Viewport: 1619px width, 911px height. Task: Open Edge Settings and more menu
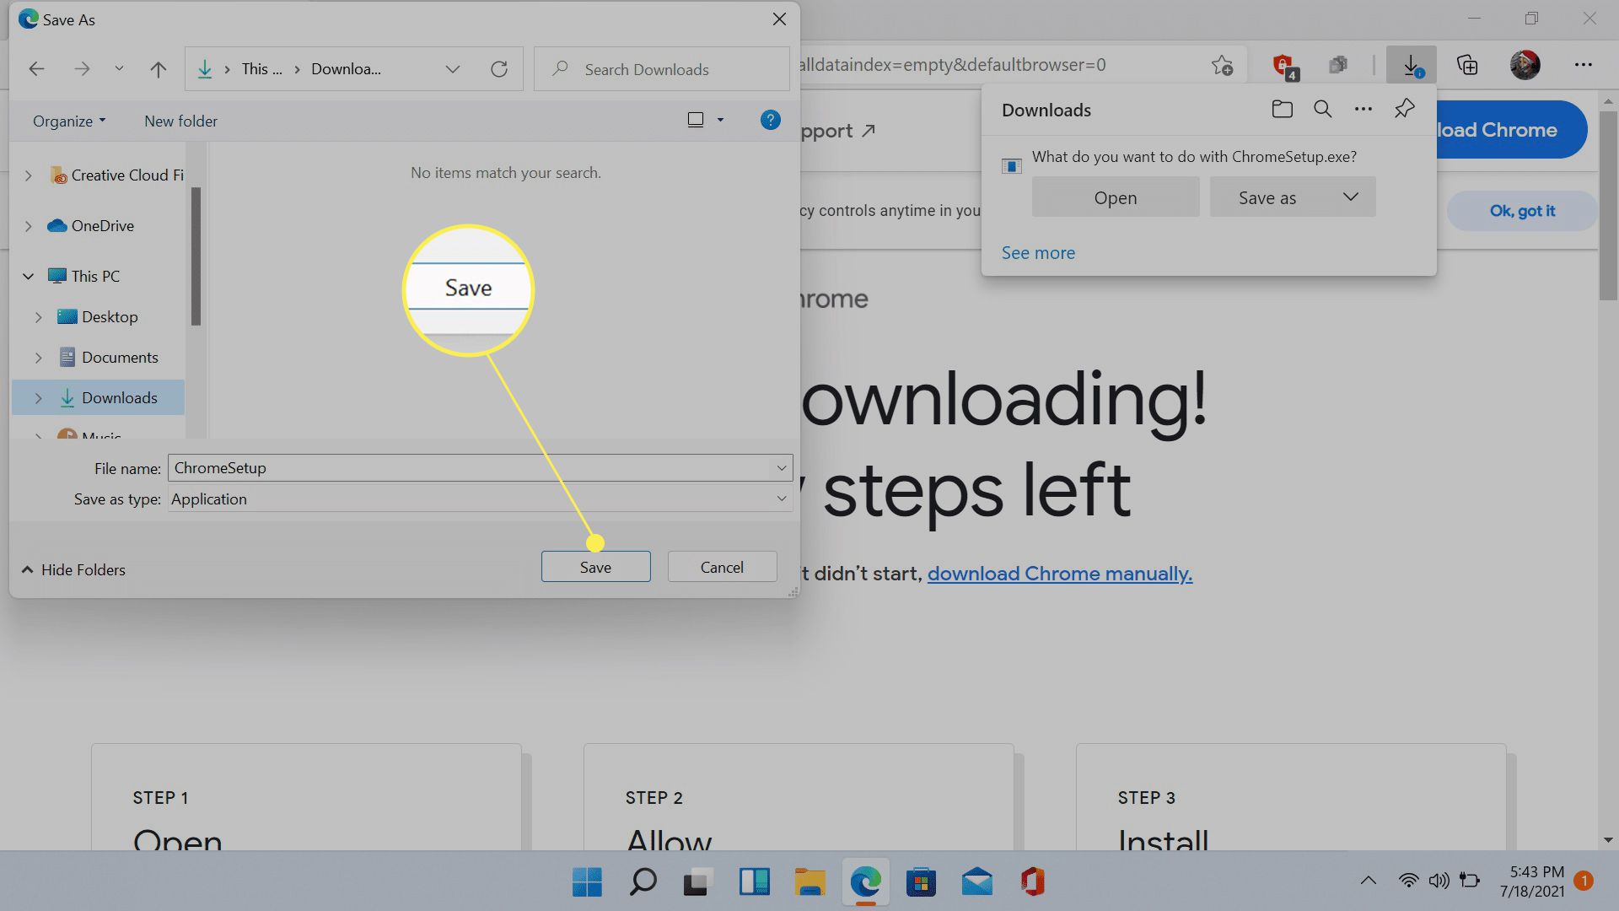(x=1583, y=65)
